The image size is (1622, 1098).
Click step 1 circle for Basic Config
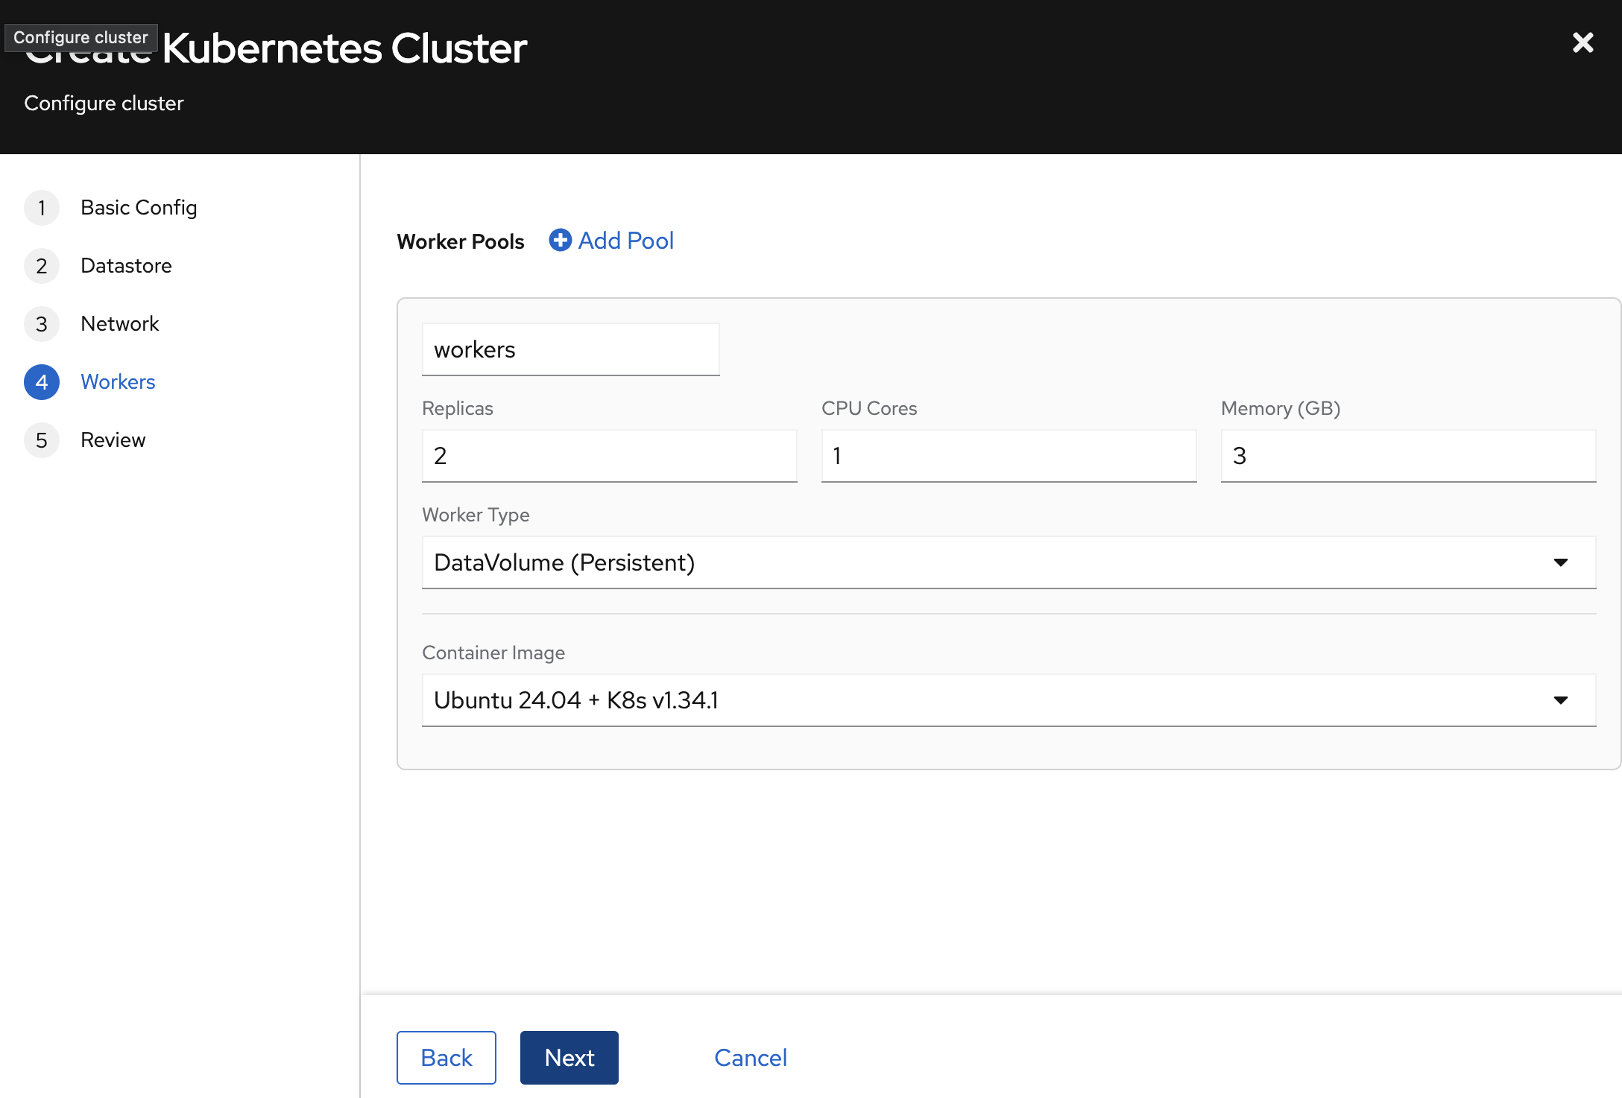[x=42, y=208]
